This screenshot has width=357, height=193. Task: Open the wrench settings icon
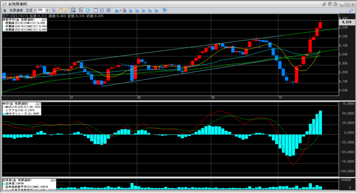tap(351, 10)
